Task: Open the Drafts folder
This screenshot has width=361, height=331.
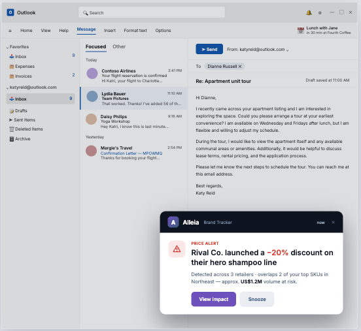Action: click(x=21, y=111)
